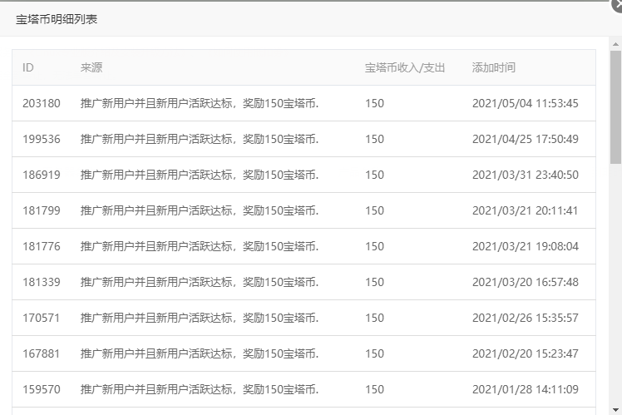Select ID cell 181776
Screen dimensions: 622x415
[42, 246]
